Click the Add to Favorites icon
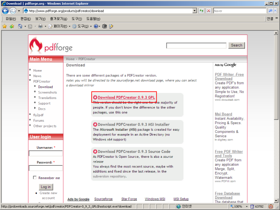Screen dimensions: 280x210 click(12, 27)
